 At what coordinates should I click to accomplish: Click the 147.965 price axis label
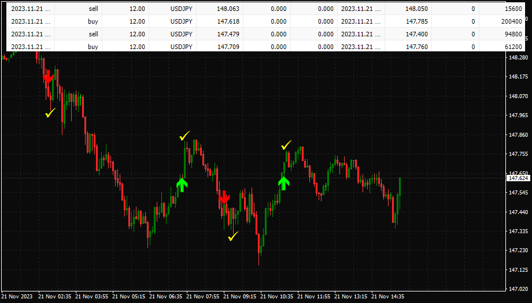point(518,115)
